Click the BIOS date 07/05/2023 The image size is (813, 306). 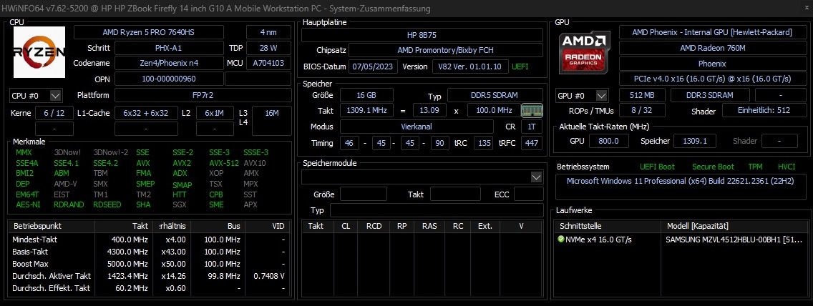pos(374,66)
